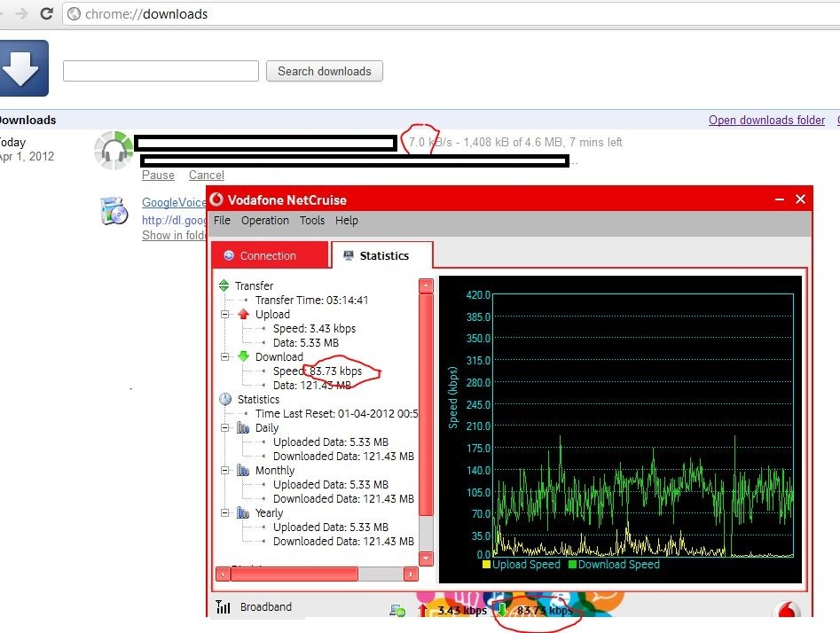Click the search downloads text field
Screen dimensions: 840x633
pyautogui.click(x=161, y=71)
